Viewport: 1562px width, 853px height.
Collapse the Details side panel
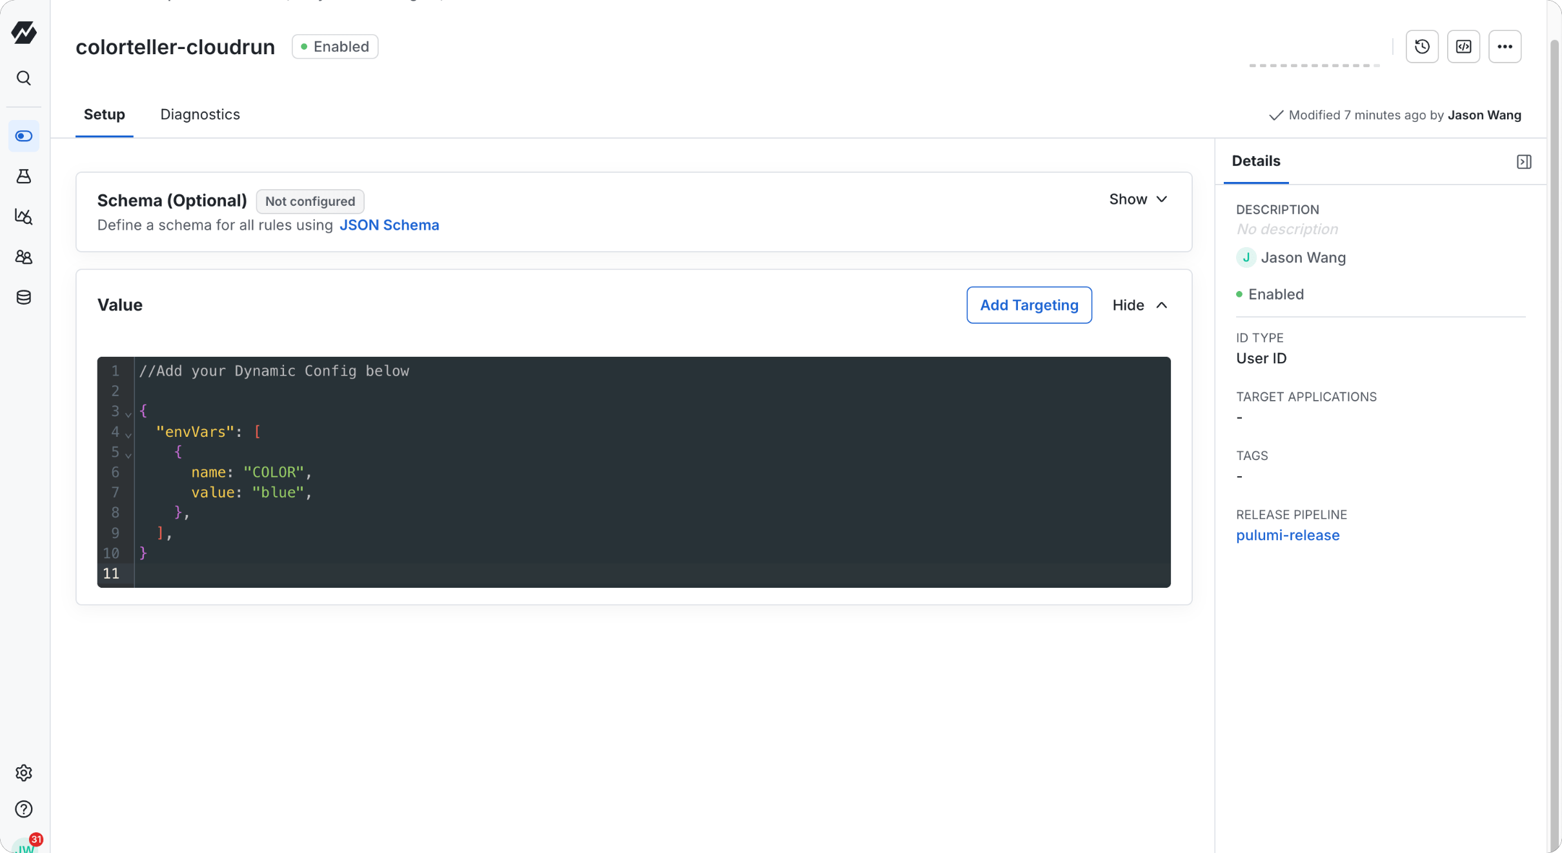(1524, 161)
